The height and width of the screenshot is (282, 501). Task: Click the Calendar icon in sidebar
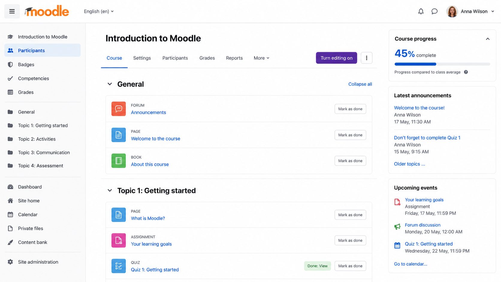(x=10, y=215)
